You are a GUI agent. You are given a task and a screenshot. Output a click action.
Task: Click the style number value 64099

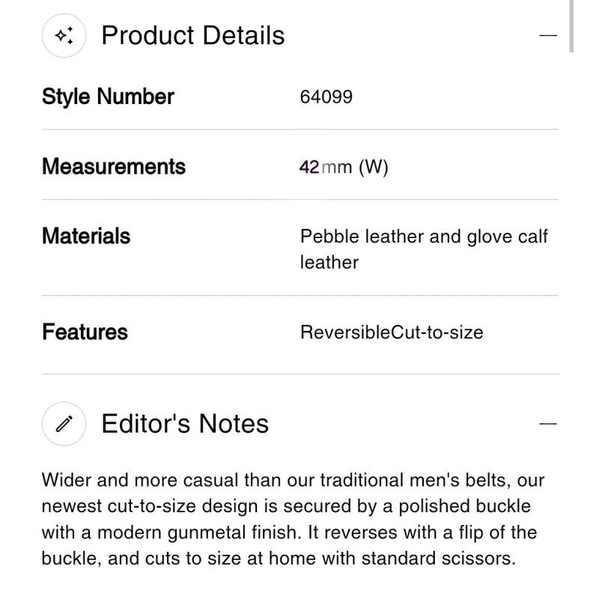[x=326, y=97]
